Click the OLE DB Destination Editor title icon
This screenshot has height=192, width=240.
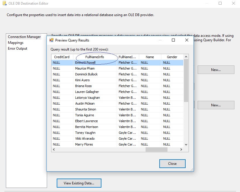(x=5, y=3)
